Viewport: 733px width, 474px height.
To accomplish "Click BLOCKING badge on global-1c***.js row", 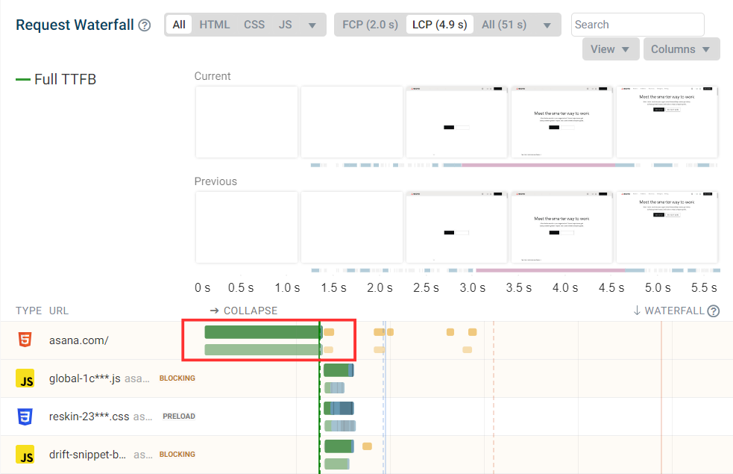I will tap(177, 378).
